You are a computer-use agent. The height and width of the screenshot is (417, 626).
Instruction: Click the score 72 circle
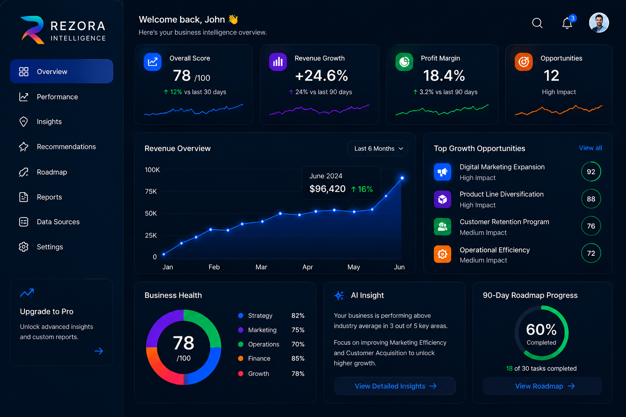(x=591, y=253)
